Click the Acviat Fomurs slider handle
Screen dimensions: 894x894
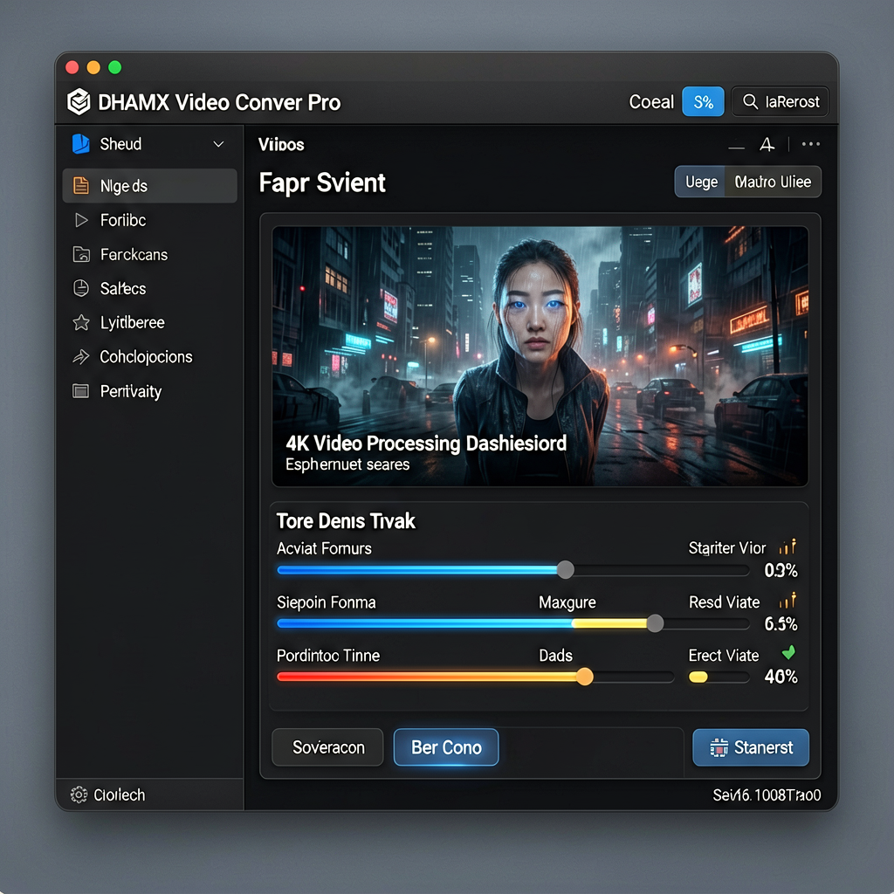565,569
